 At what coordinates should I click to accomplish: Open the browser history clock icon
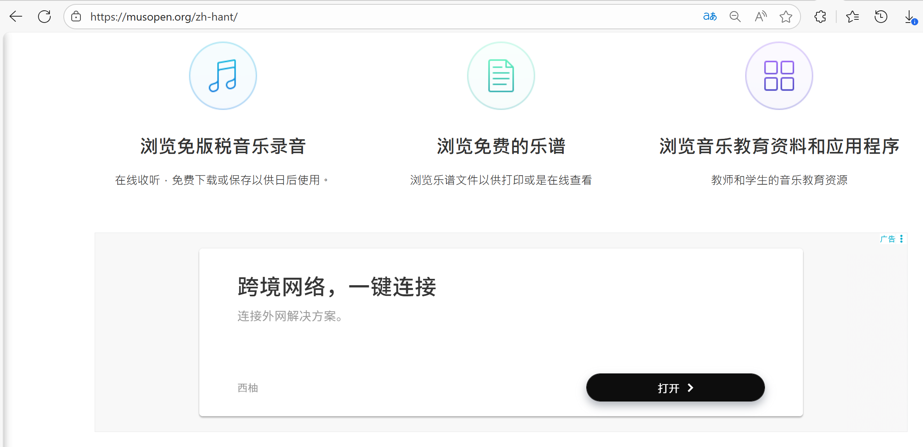pos(881,17)
